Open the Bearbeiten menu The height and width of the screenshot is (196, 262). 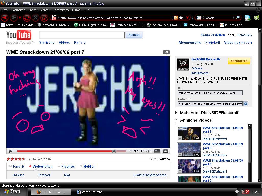(x=18, y=10)
